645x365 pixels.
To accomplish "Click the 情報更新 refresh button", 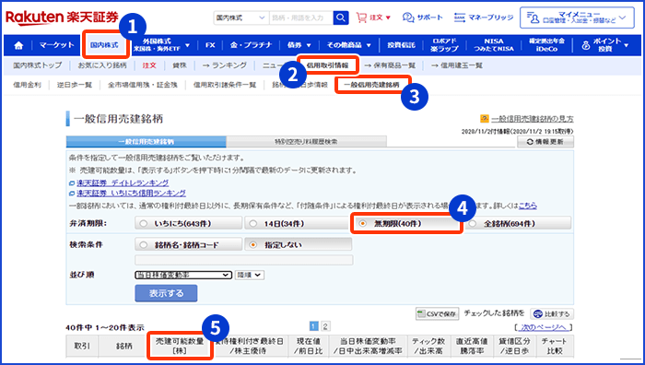I will tap(545, 142).
